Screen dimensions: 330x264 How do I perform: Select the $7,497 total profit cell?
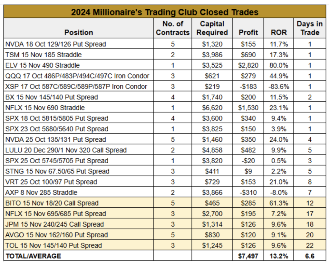(248, 256)
